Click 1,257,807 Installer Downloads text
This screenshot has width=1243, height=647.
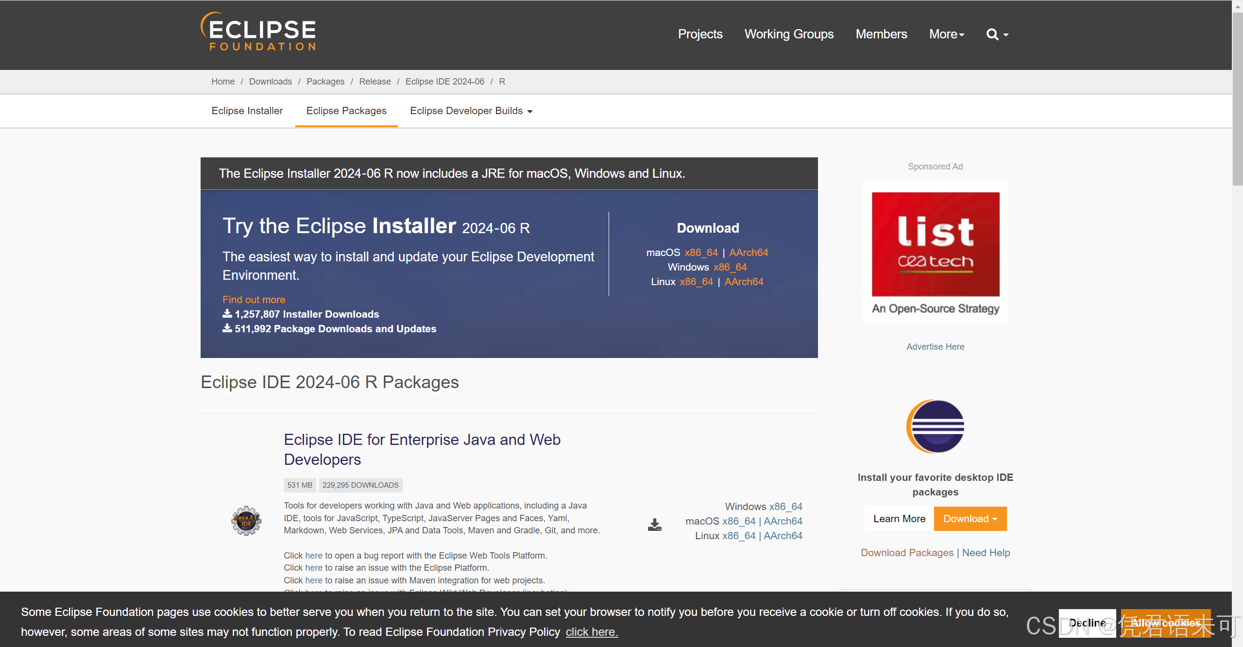click(306, 314)
